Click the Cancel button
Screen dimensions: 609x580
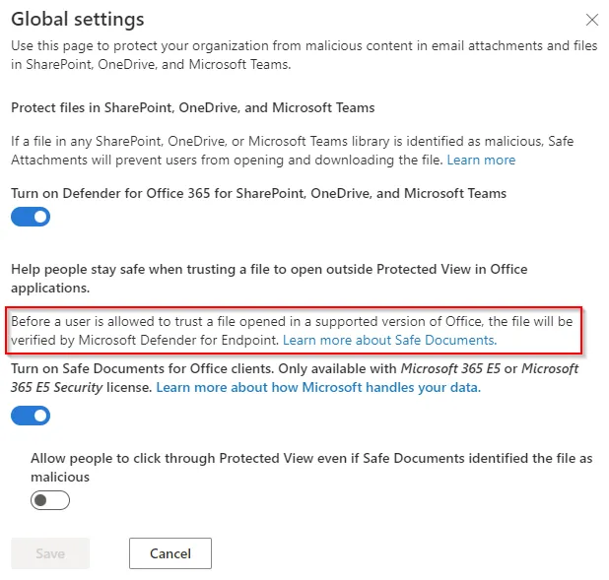click(170, 553)
